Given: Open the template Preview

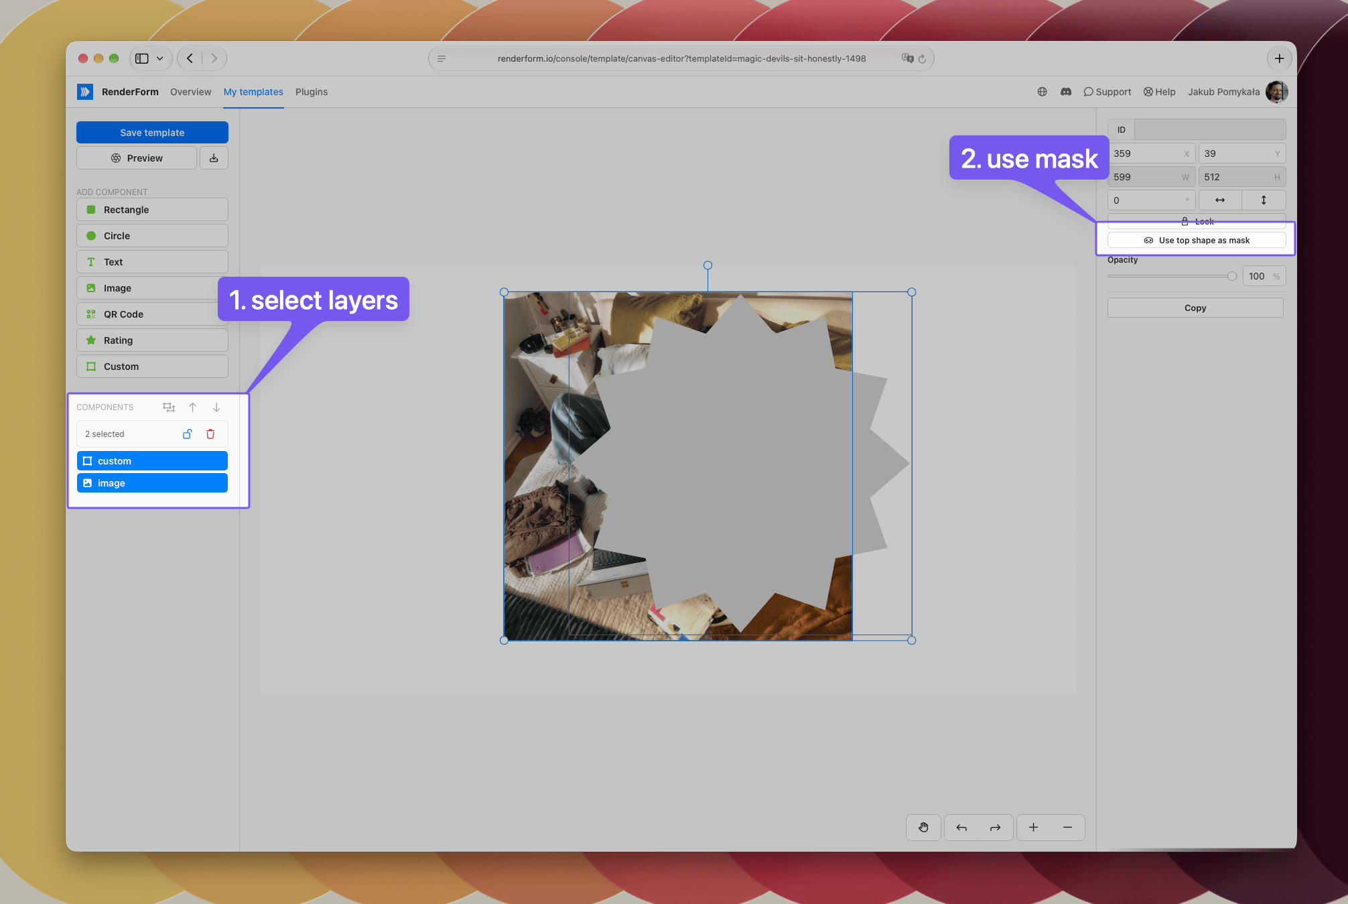Looking at the screenshot, I should tap(137, 158).
